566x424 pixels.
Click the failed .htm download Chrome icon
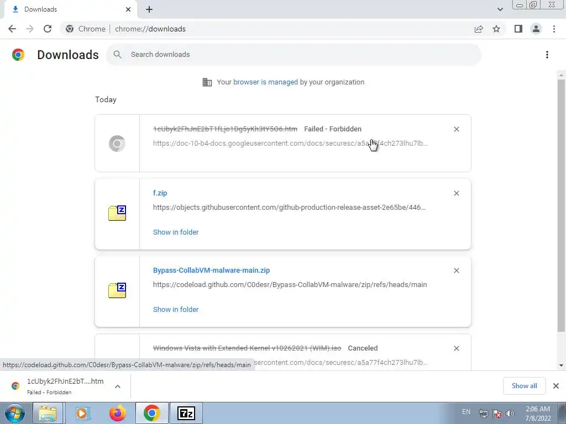click(117, 144)
